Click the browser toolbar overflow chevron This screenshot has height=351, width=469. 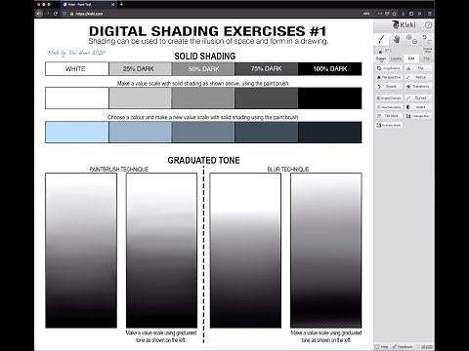419,14
